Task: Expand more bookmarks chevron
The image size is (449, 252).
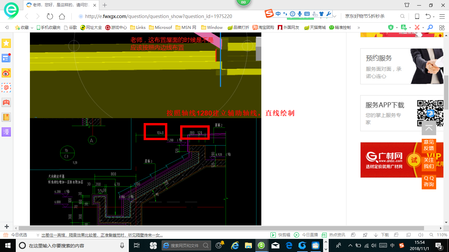Action: (x=359, y=28)
